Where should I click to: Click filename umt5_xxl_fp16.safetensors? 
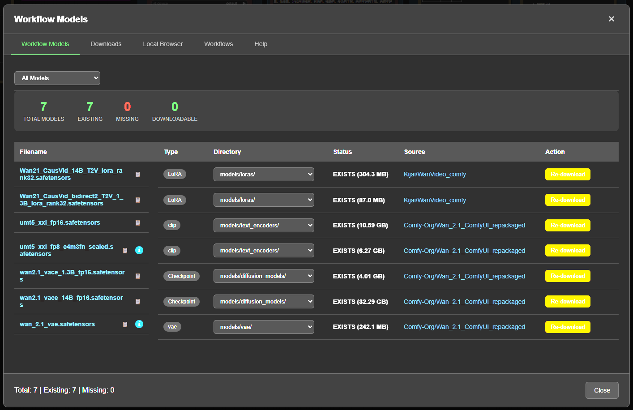coord(60,222)
